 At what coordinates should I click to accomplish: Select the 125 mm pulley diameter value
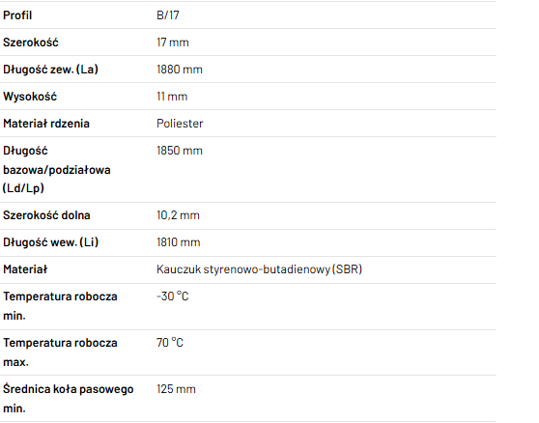point(176,389)
